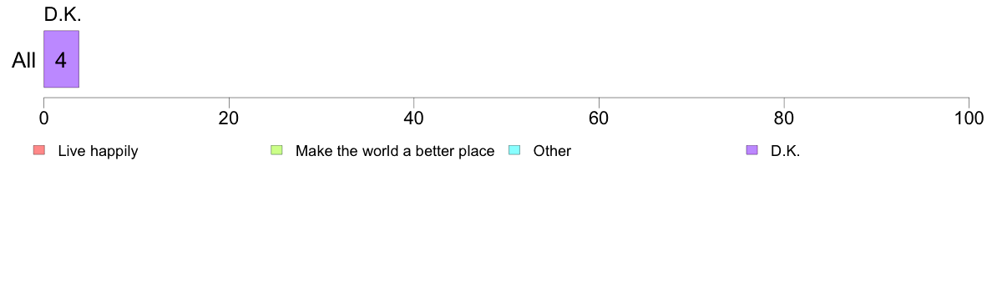Click the 80 axis tick label
The width and height of the screenshot is (992, 307).
[784, 118]
